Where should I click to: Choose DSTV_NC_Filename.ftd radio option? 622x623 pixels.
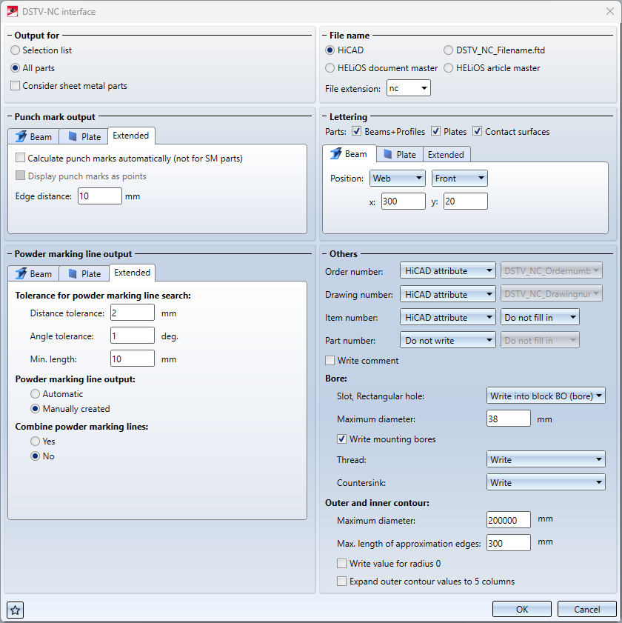pyautogui.click(x=448, y=50)
